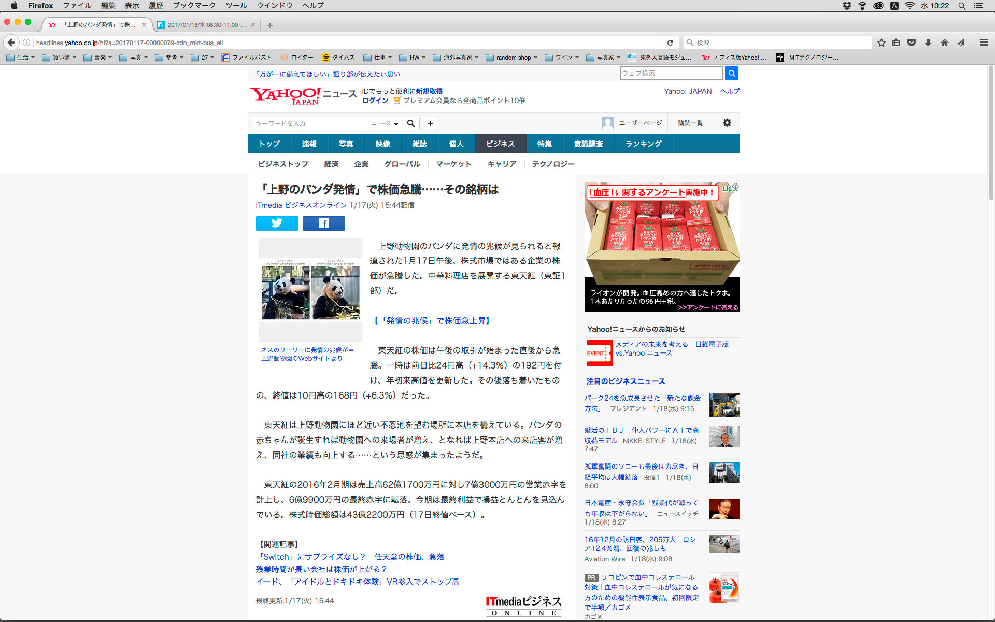Open the ブックマーク menu in menu bar
The width and height of the screenshot is (995, 622).
click(x=194, y=6)
